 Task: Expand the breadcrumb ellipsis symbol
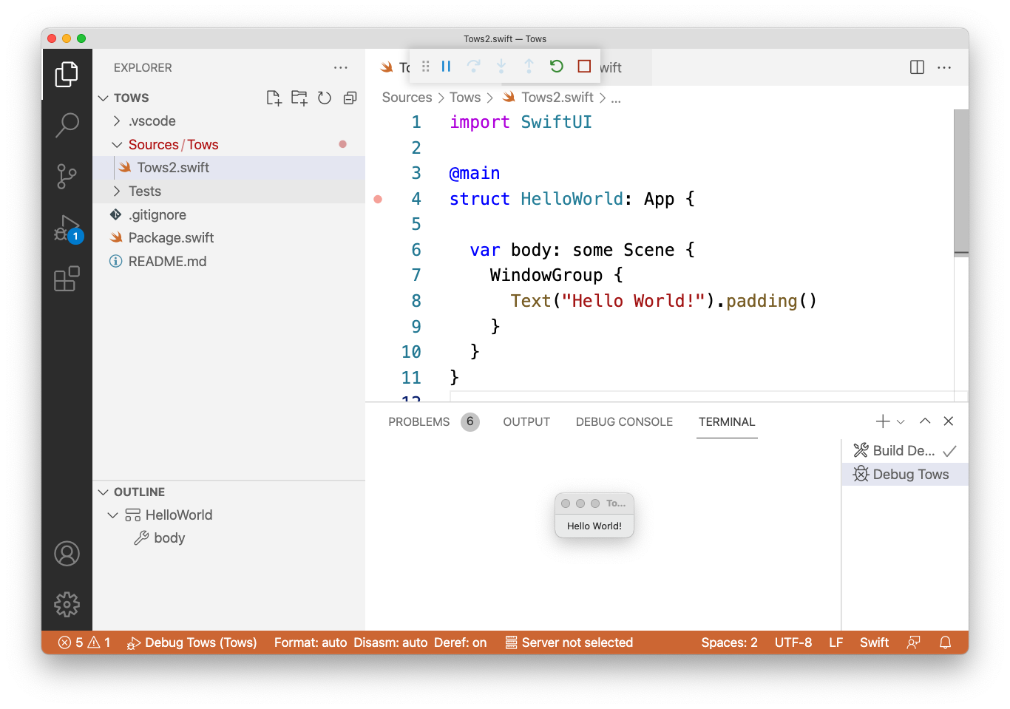click(616, 98)
